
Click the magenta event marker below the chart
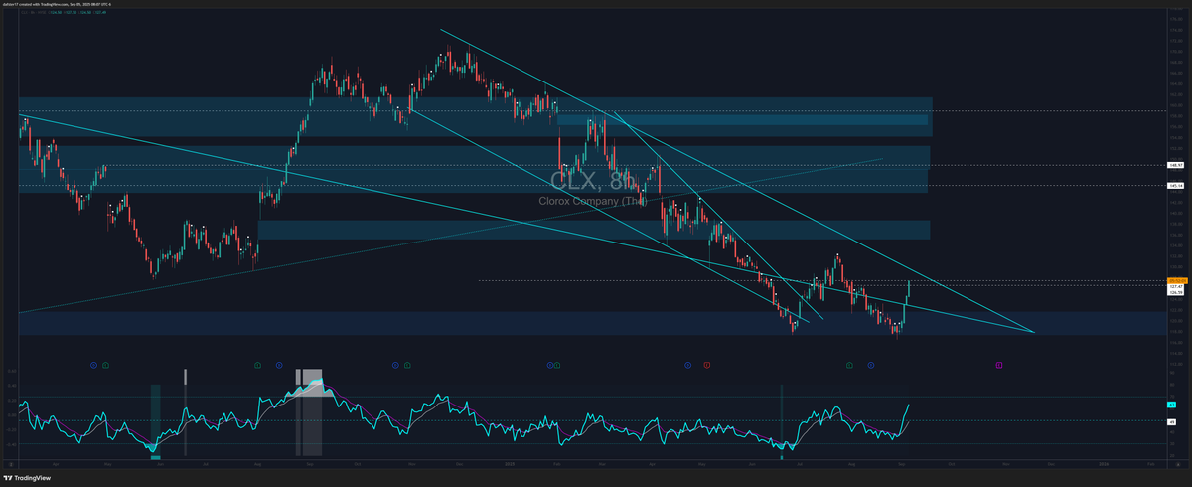[x=998, y=365]
